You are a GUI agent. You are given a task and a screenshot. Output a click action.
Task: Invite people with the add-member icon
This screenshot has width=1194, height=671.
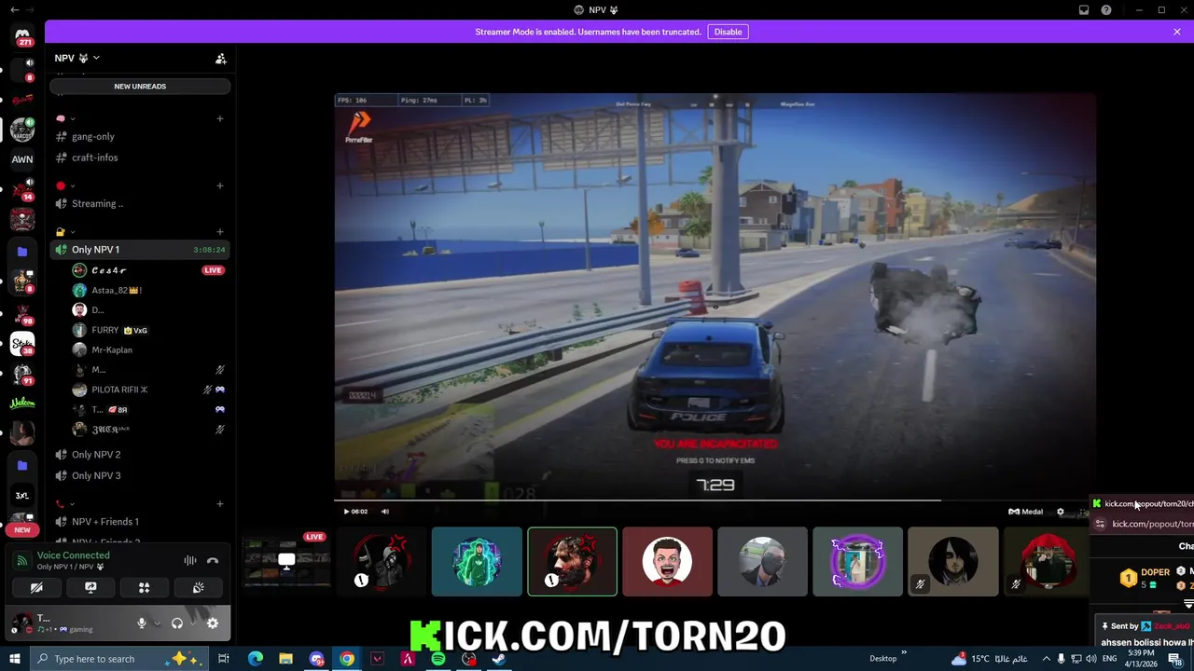click(221, 58)
